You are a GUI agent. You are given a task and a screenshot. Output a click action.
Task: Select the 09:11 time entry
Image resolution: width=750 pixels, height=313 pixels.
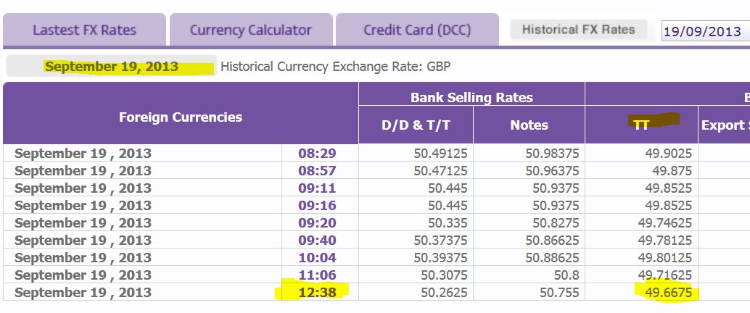pyautogui.click(x=317, y=188)
